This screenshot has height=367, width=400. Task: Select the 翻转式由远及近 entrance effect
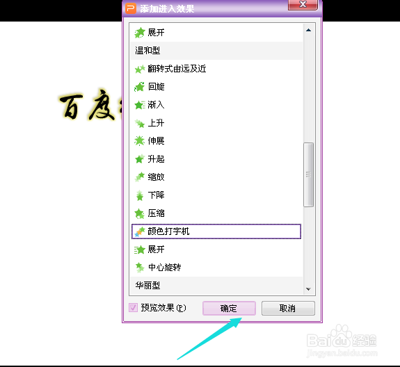pyautogui.click(x=216, y=69)
